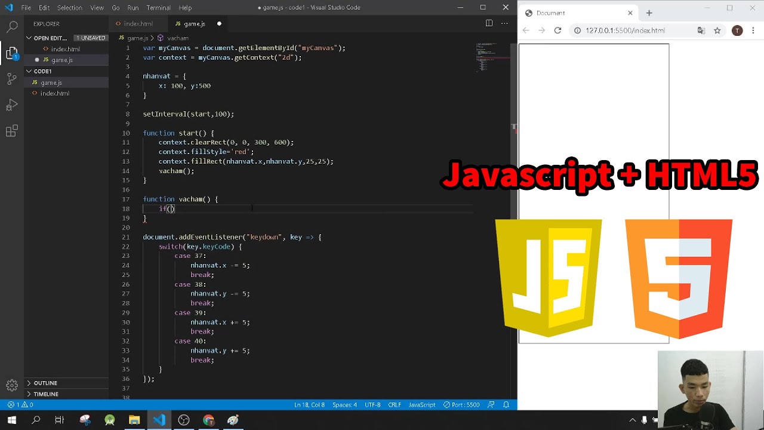Open index.html in the CODE1 folder
The height and width of the screenshot is (430, 764).
(55, 93)
